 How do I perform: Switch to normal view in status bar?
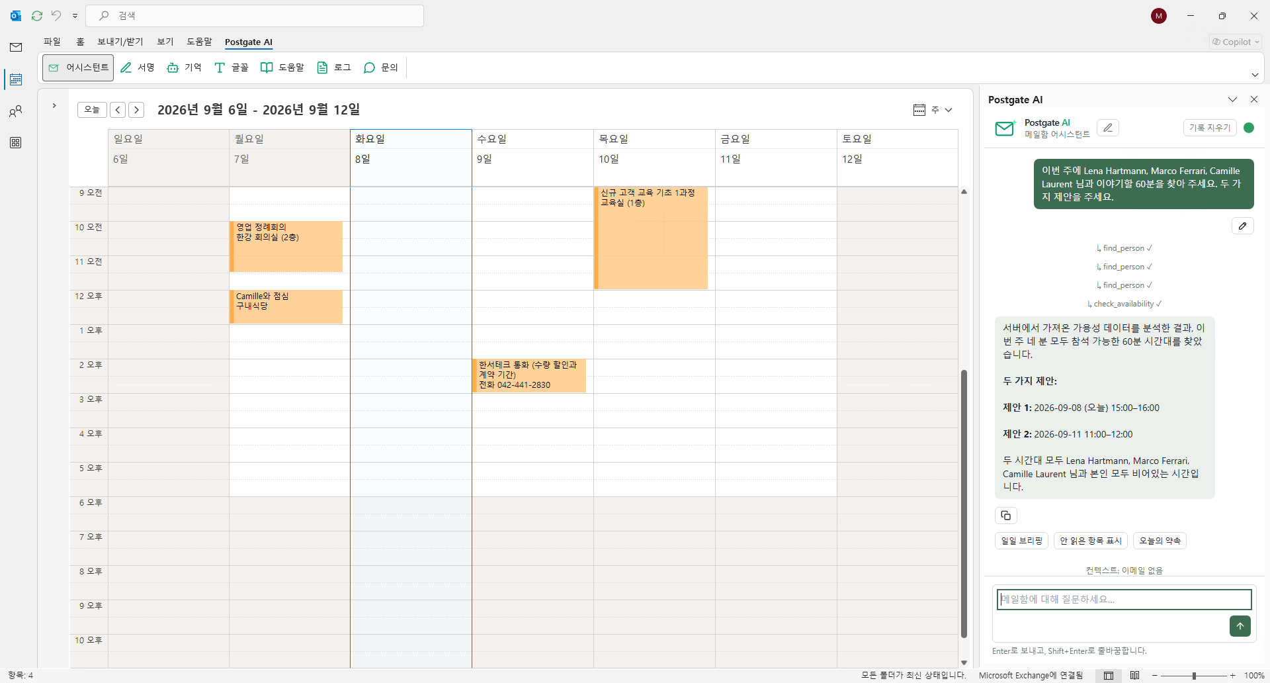pos(1109,676)
